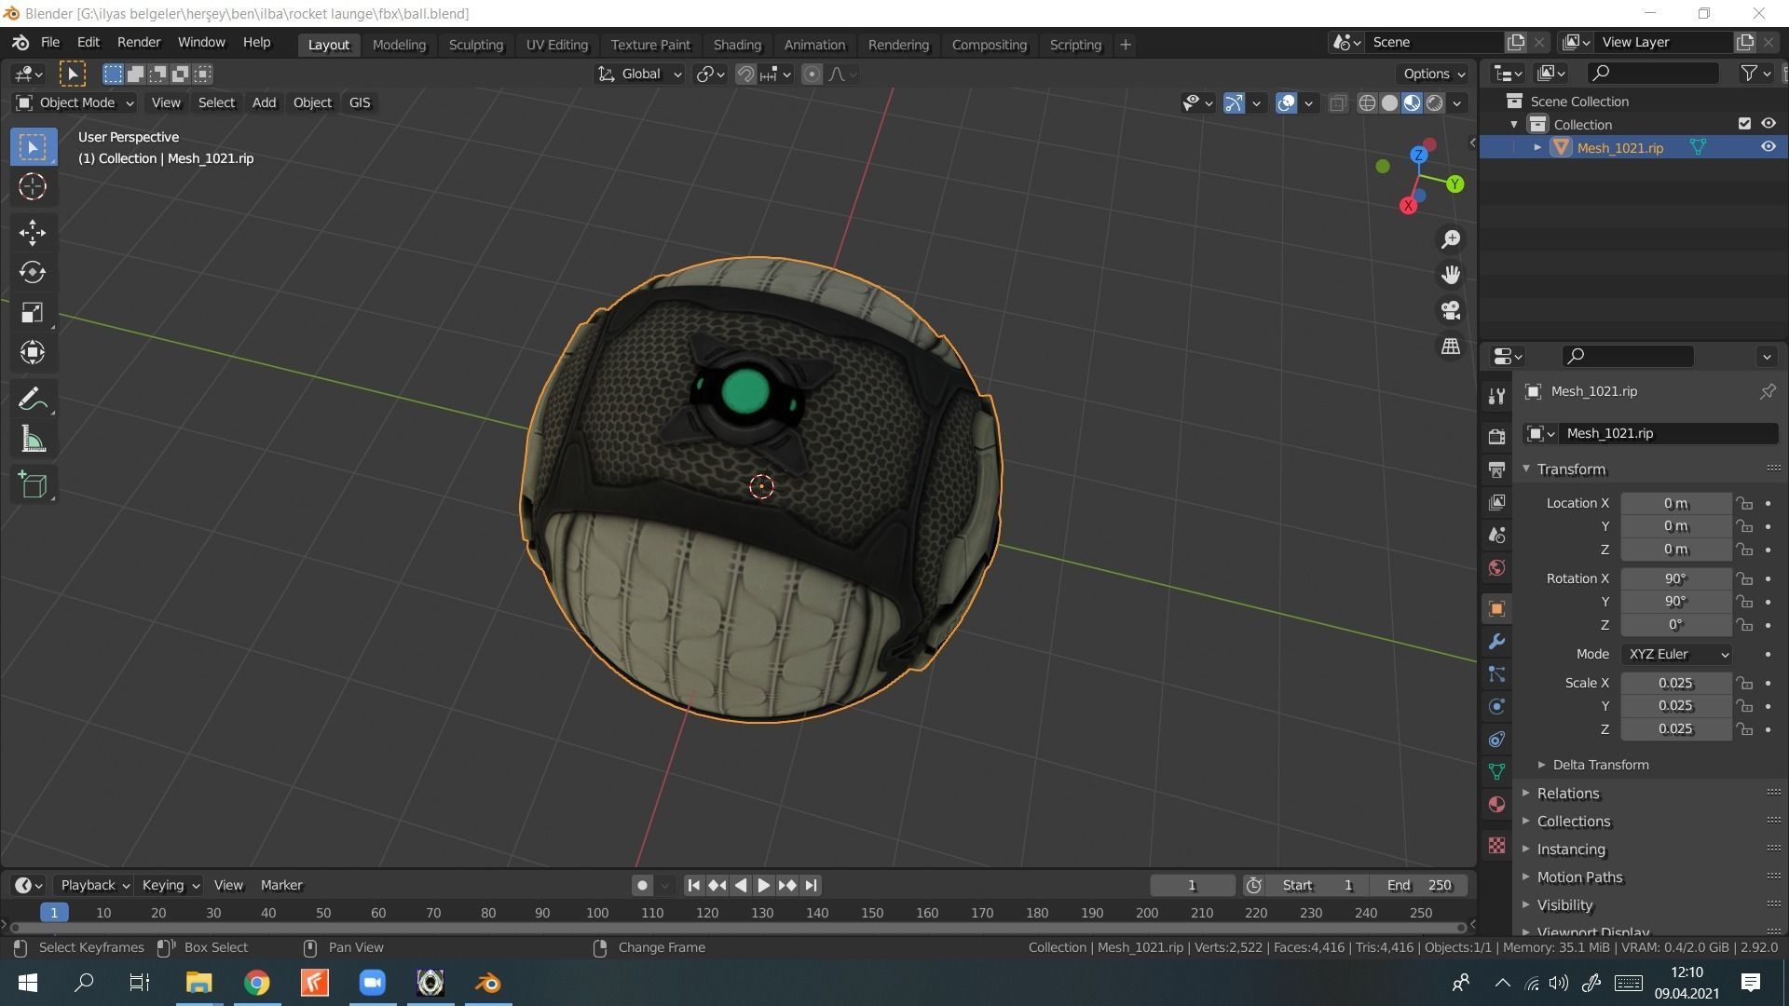Select the Measure tool
This screenshot has height=1006, width=1789.
point(33,440)
